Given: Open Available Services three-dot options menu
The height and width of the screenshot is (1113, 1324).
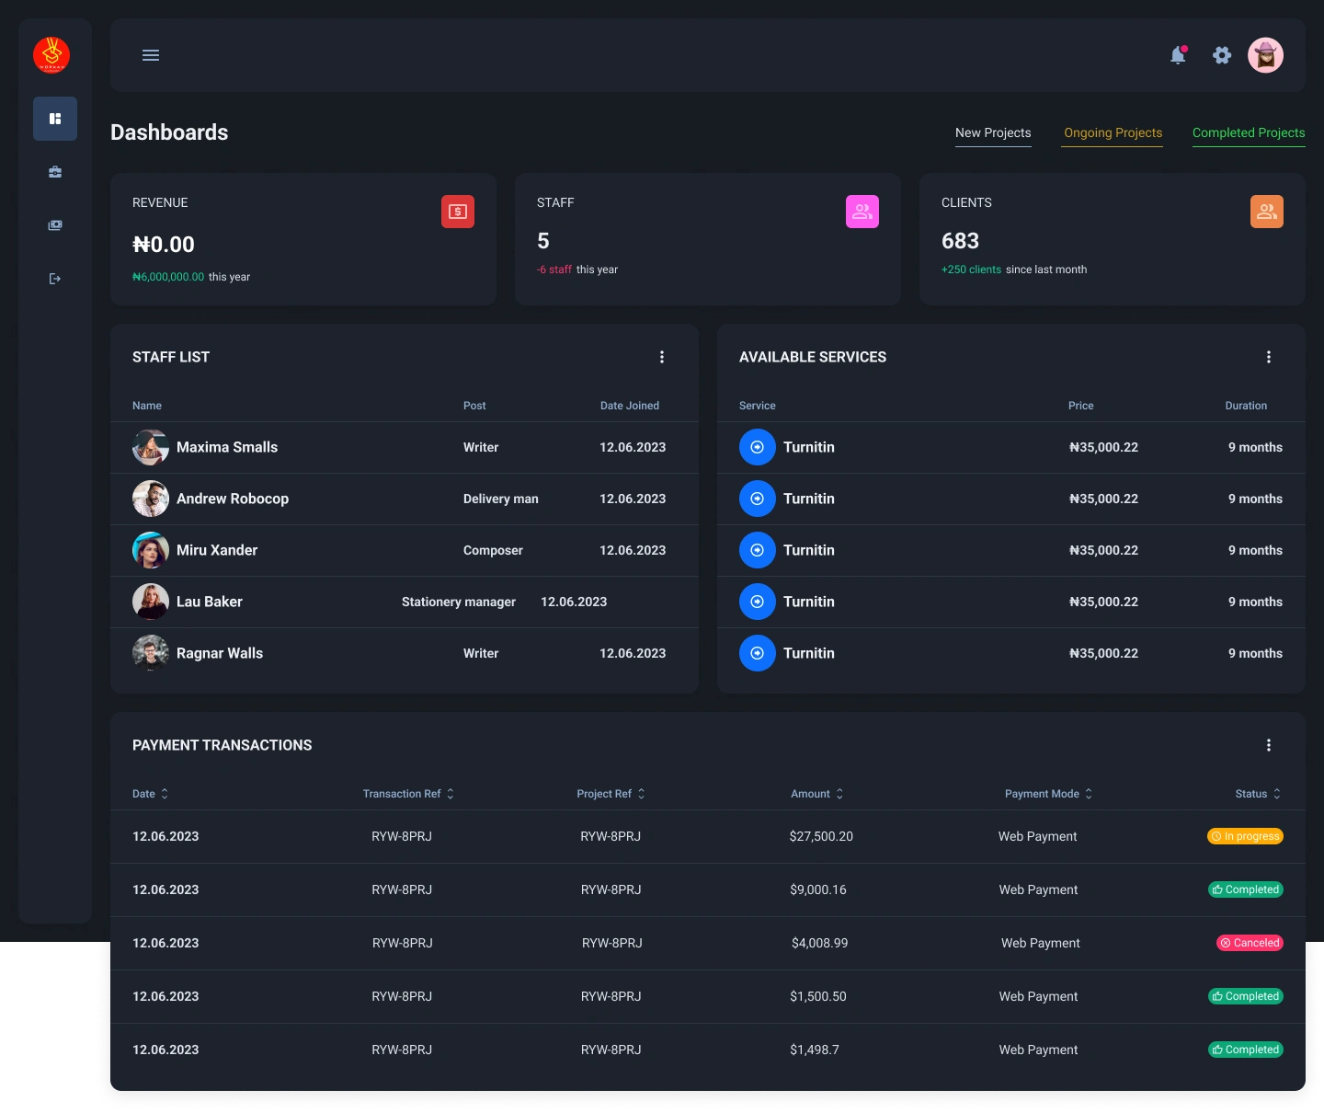Looking at the screenshot, I should pos(1269,357).
